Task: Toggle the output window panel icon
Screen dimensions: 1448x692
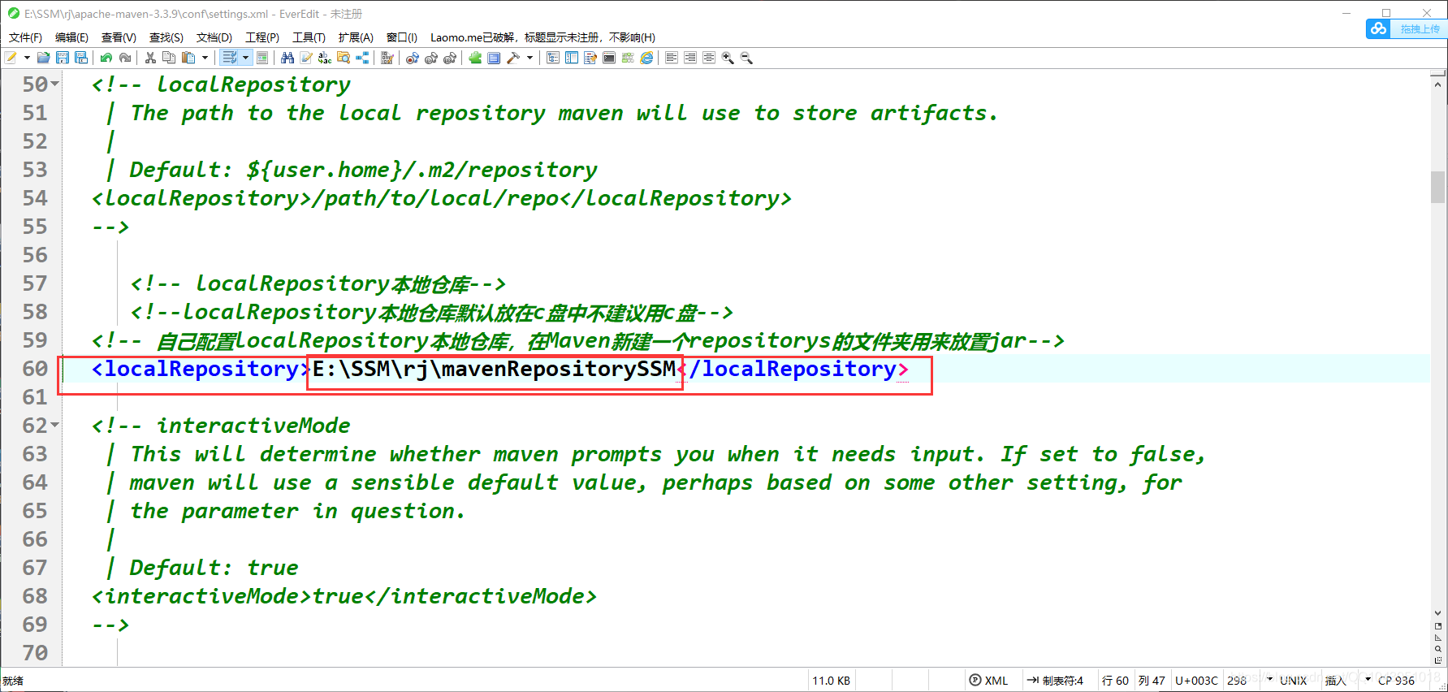Action: 590,58
